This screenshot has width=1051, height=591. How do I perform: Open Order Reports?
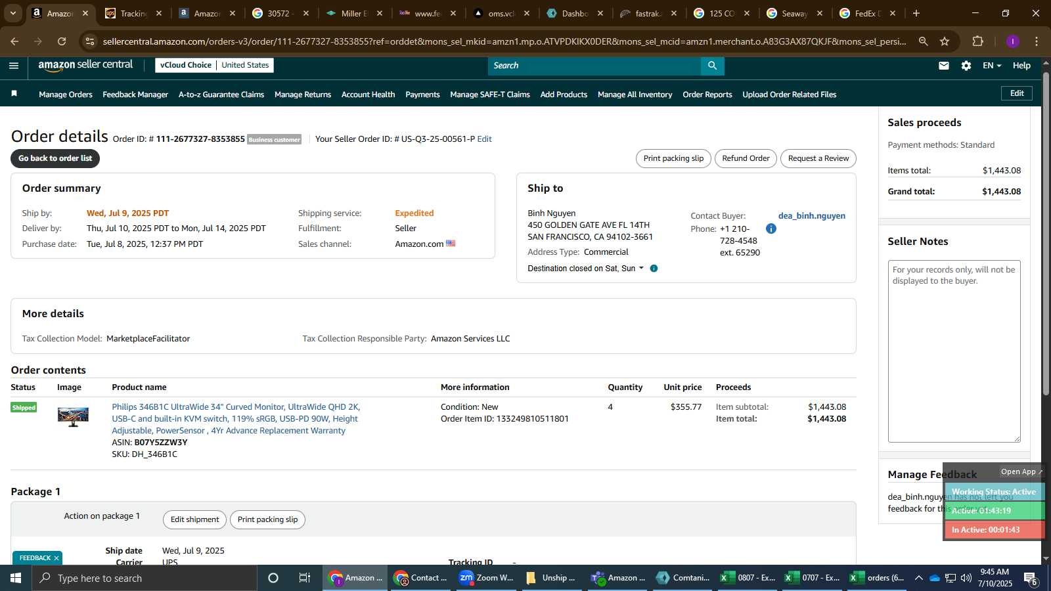coord(707,95)
